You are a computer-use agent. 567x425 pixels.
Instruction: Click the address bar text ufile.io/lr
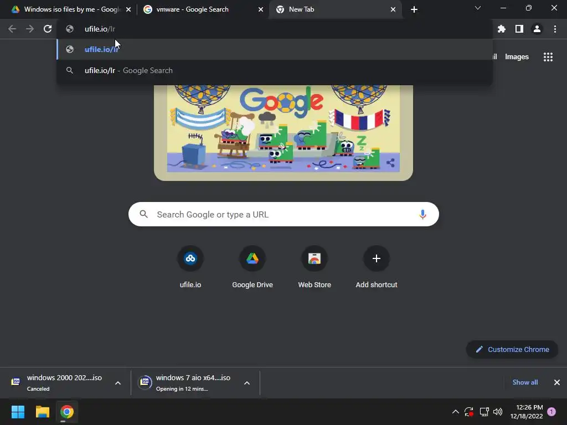click(100, 29)
